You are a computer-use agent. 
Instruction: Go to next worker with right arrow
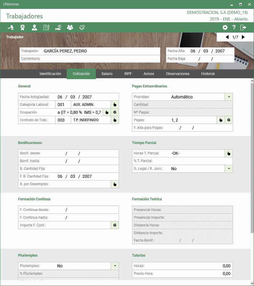pyautogui.click(x=243, y=37)
